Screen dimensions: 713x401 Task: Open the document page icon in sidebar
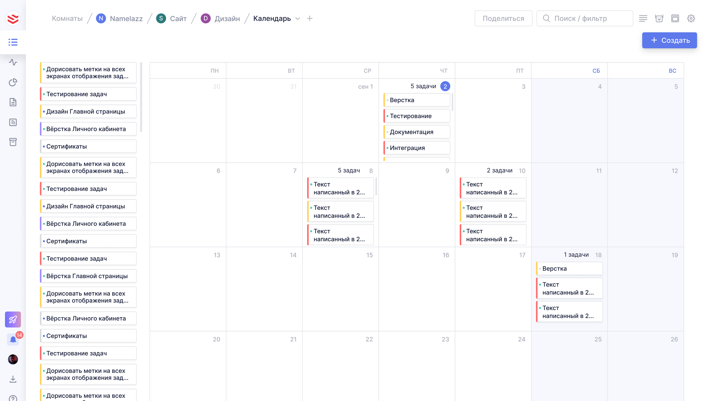coord(13,102)
